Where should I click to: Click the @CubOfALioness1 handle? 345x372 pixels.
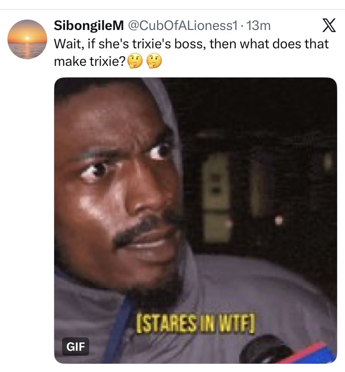click(x=182, y=26)
